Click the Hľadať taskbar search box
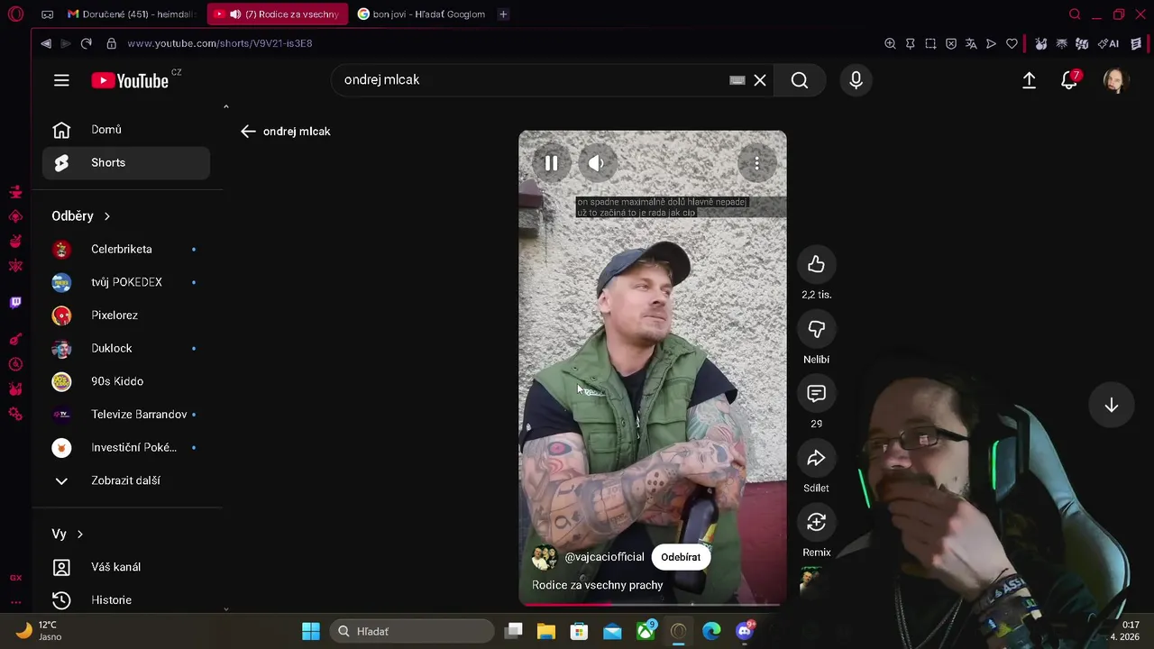The height and width of the screenshot is (649, 1154). [x=412, y=631]
